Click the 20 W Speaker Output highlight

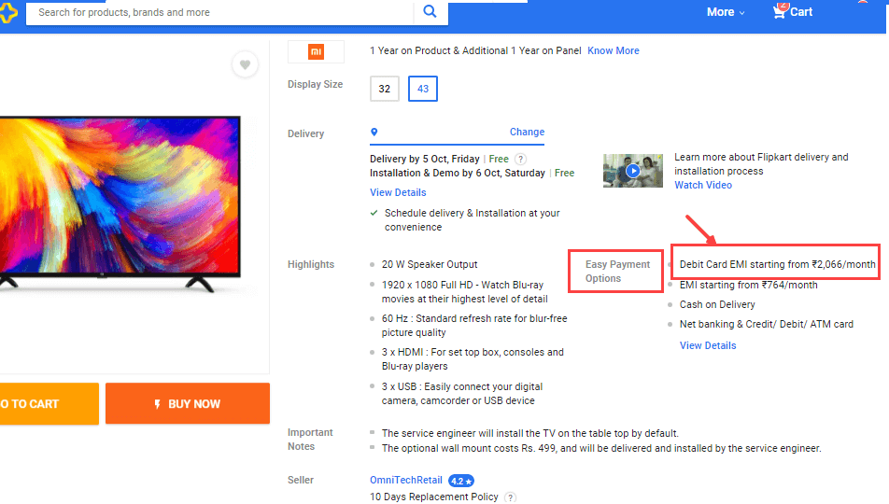[430, 264]
